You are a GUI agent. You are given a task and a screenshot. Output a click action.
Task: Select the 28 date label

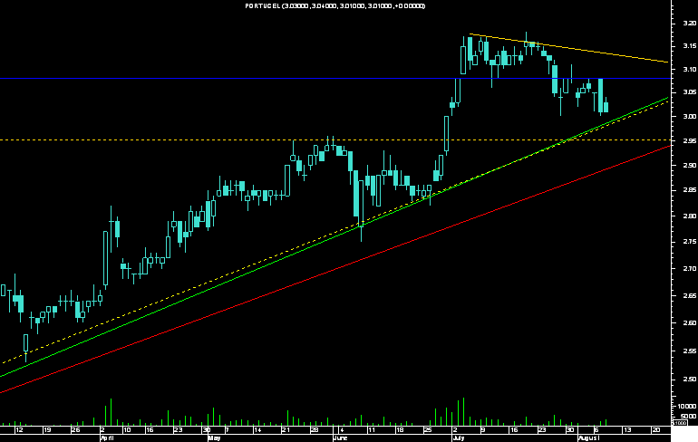tap(315, 430)
